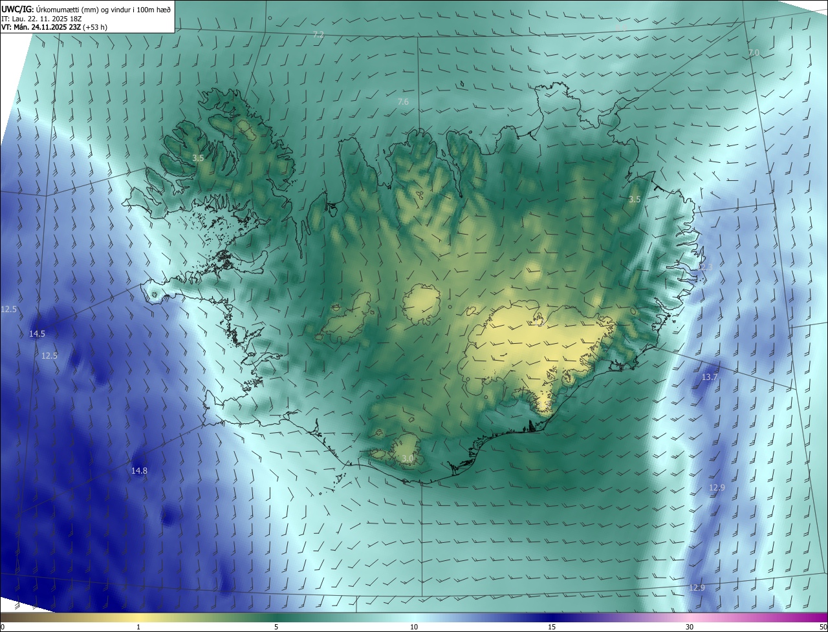Pick the "3.0" value on the southern glacier
The image size is (828, 632).
coord(408,459)
